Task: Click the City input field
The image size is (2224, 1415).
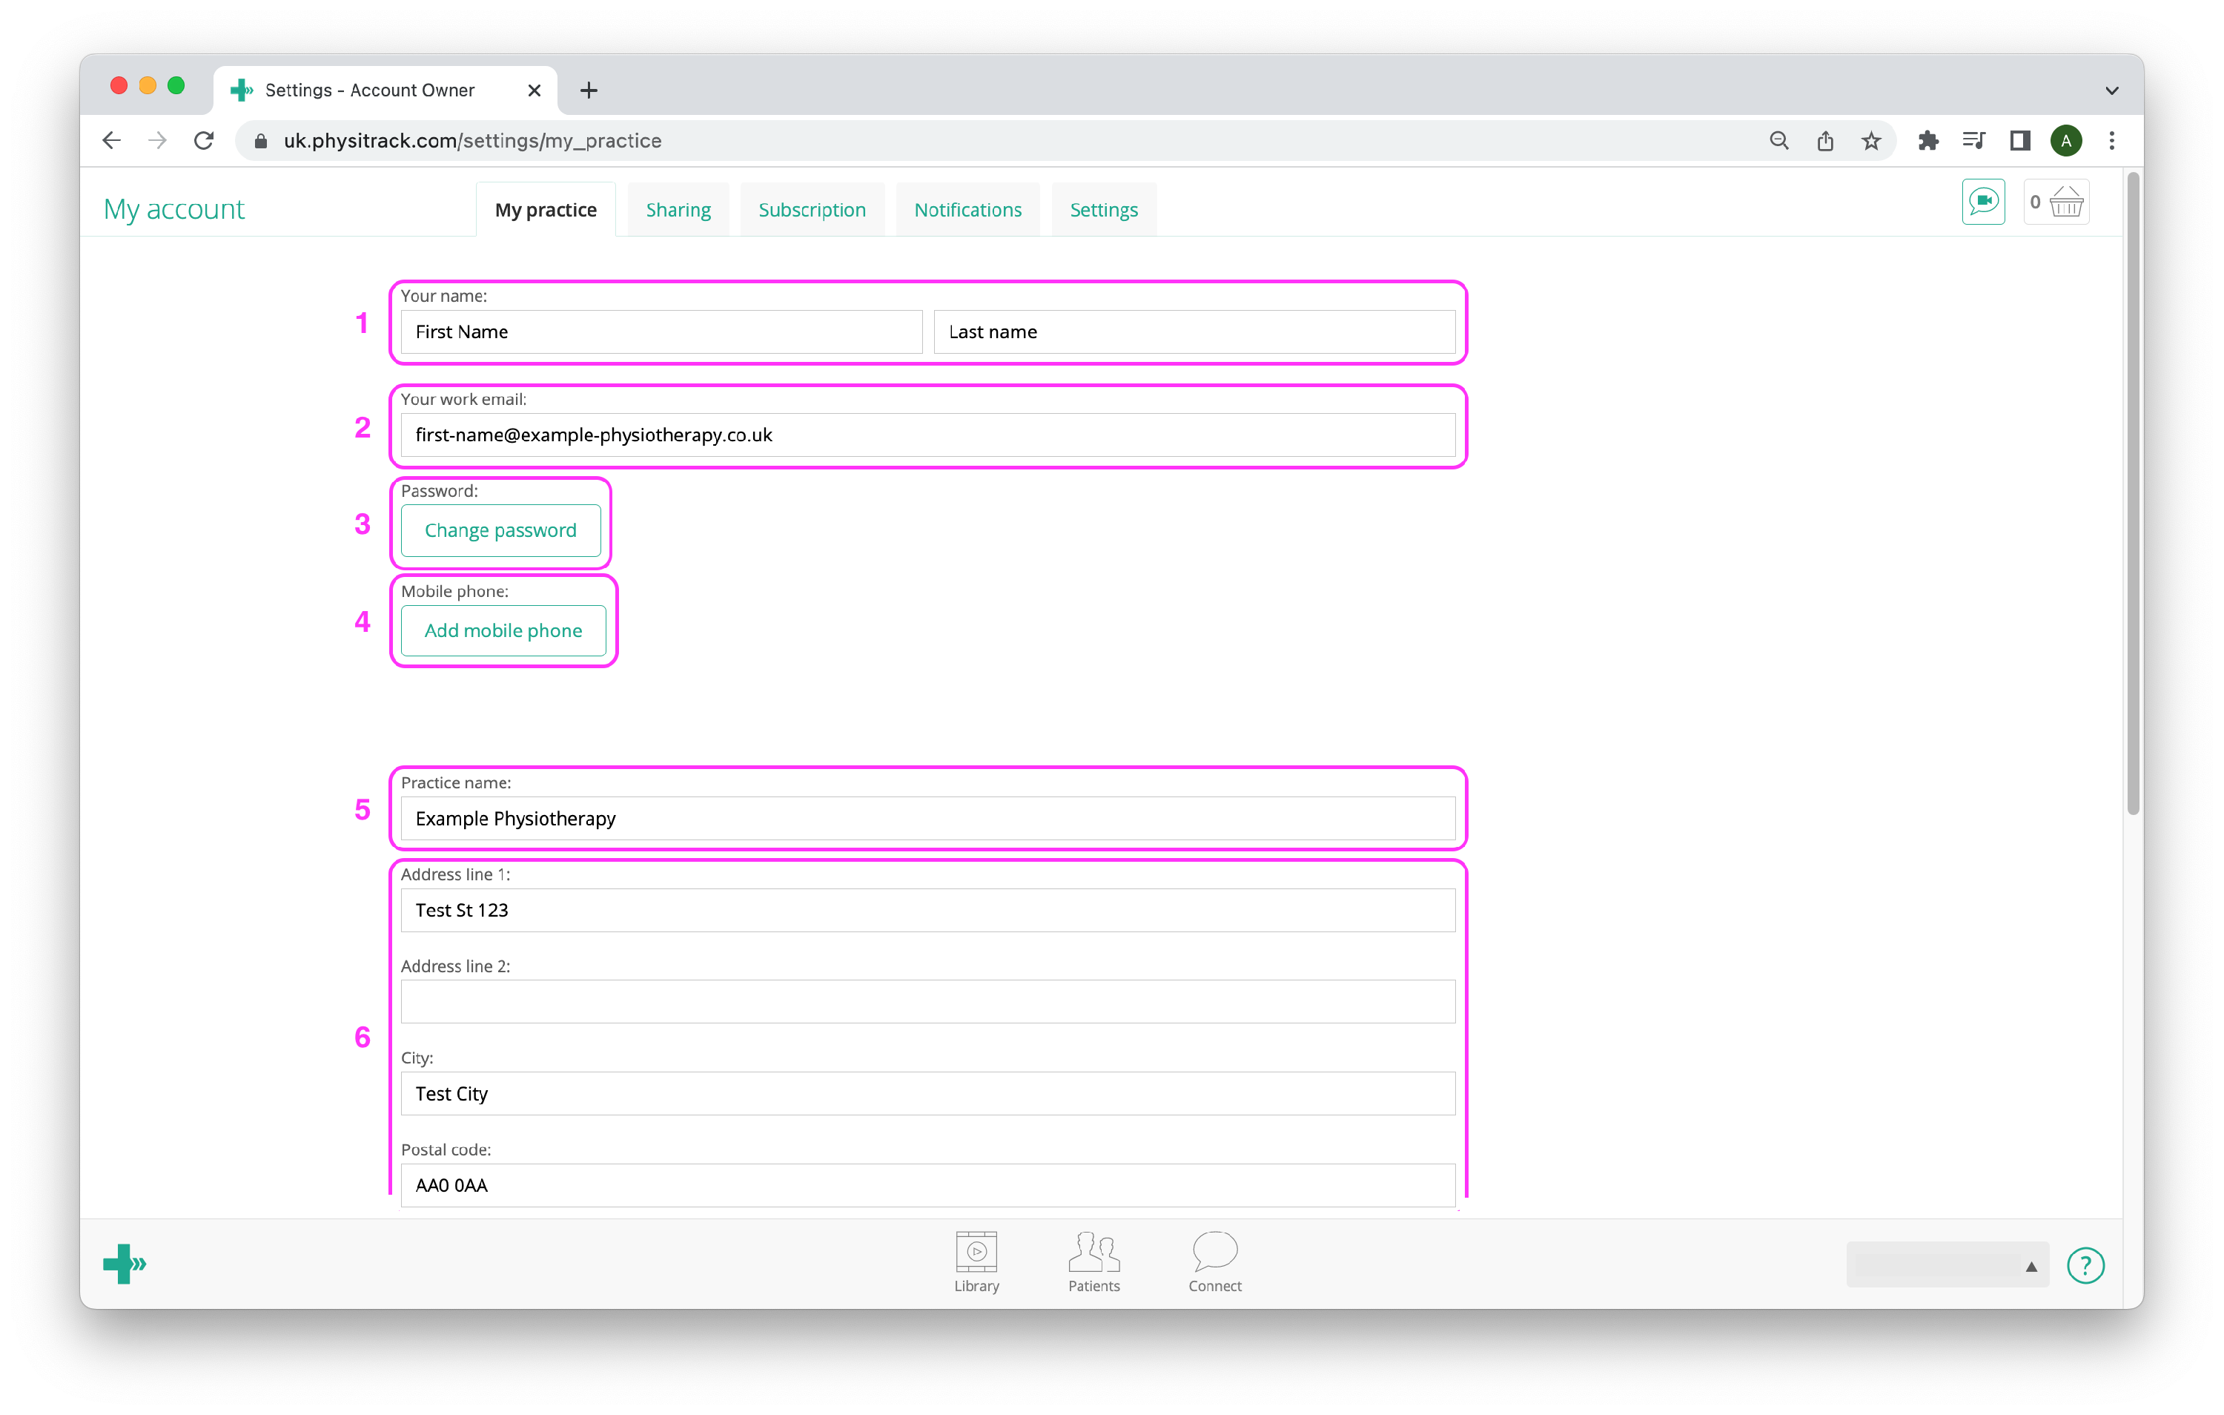Action: [x=928, y=1093]
